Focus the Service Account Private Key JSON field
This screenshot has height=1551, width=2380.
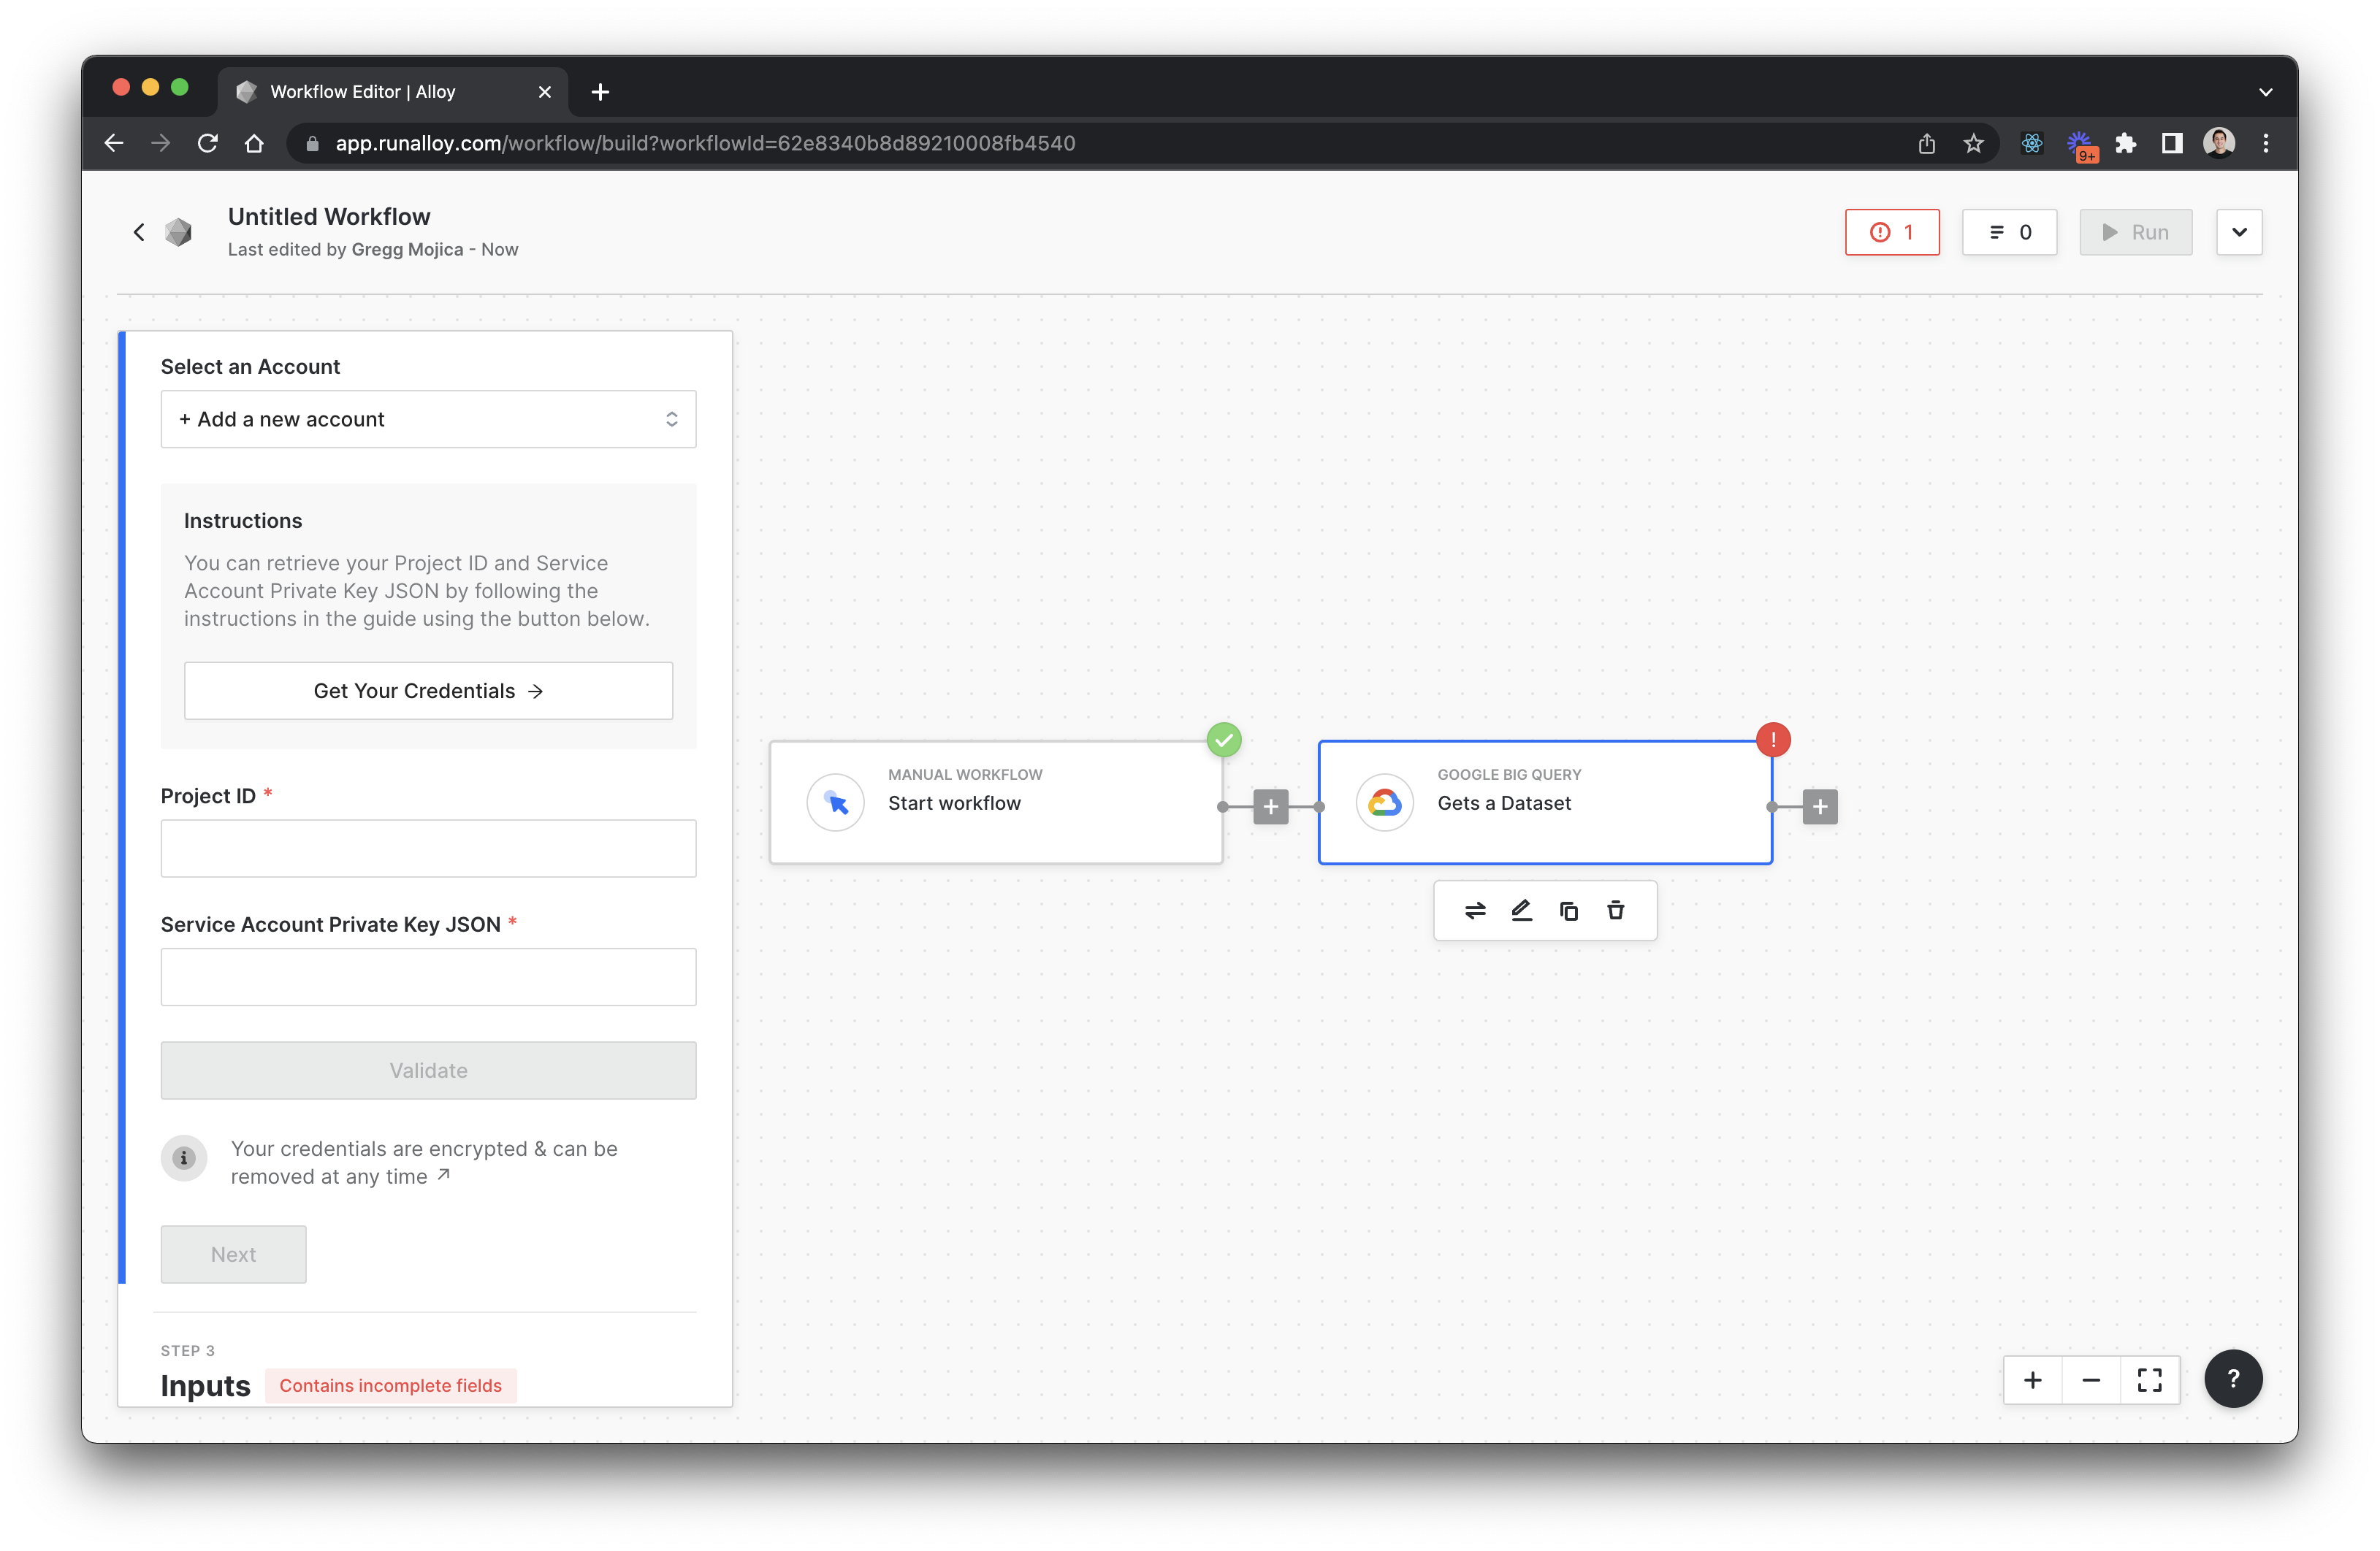428,976
